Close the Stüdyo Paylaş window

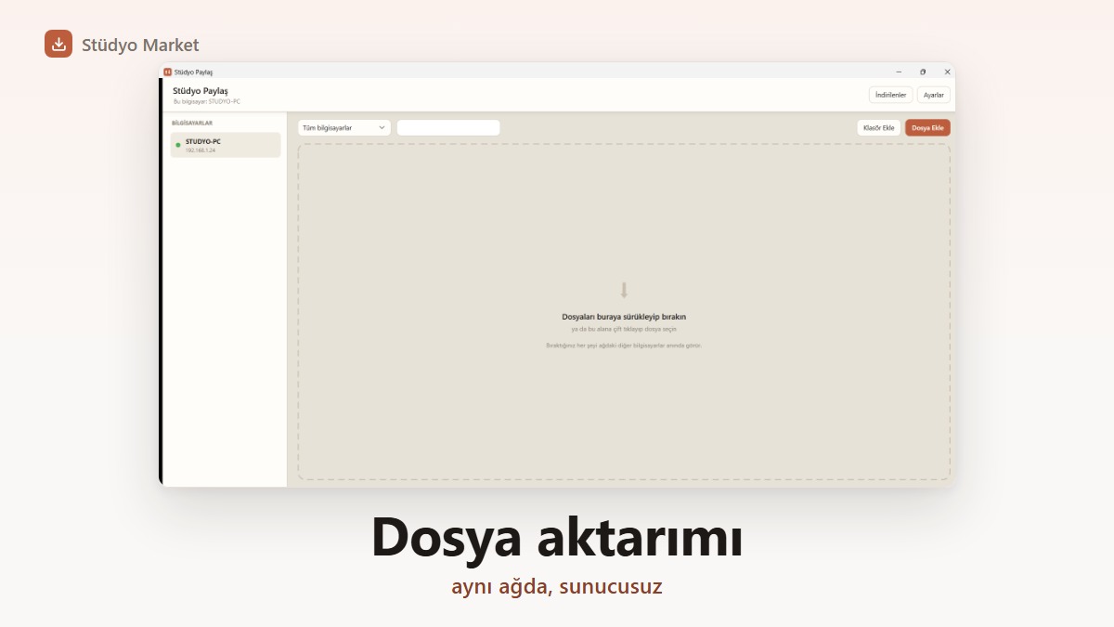click(947, 72)
